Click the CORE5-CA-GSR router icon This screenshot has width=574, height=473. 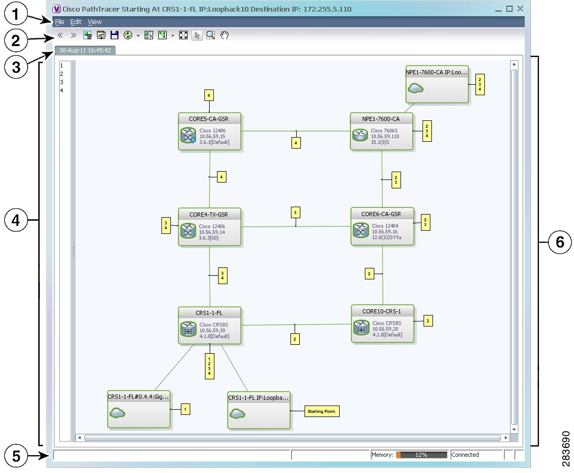[x=188, y=135]
